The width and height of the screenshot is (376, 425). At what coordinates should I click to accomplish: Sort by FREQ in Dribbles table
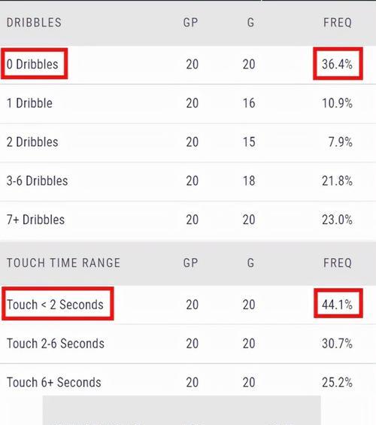[338, 23]
